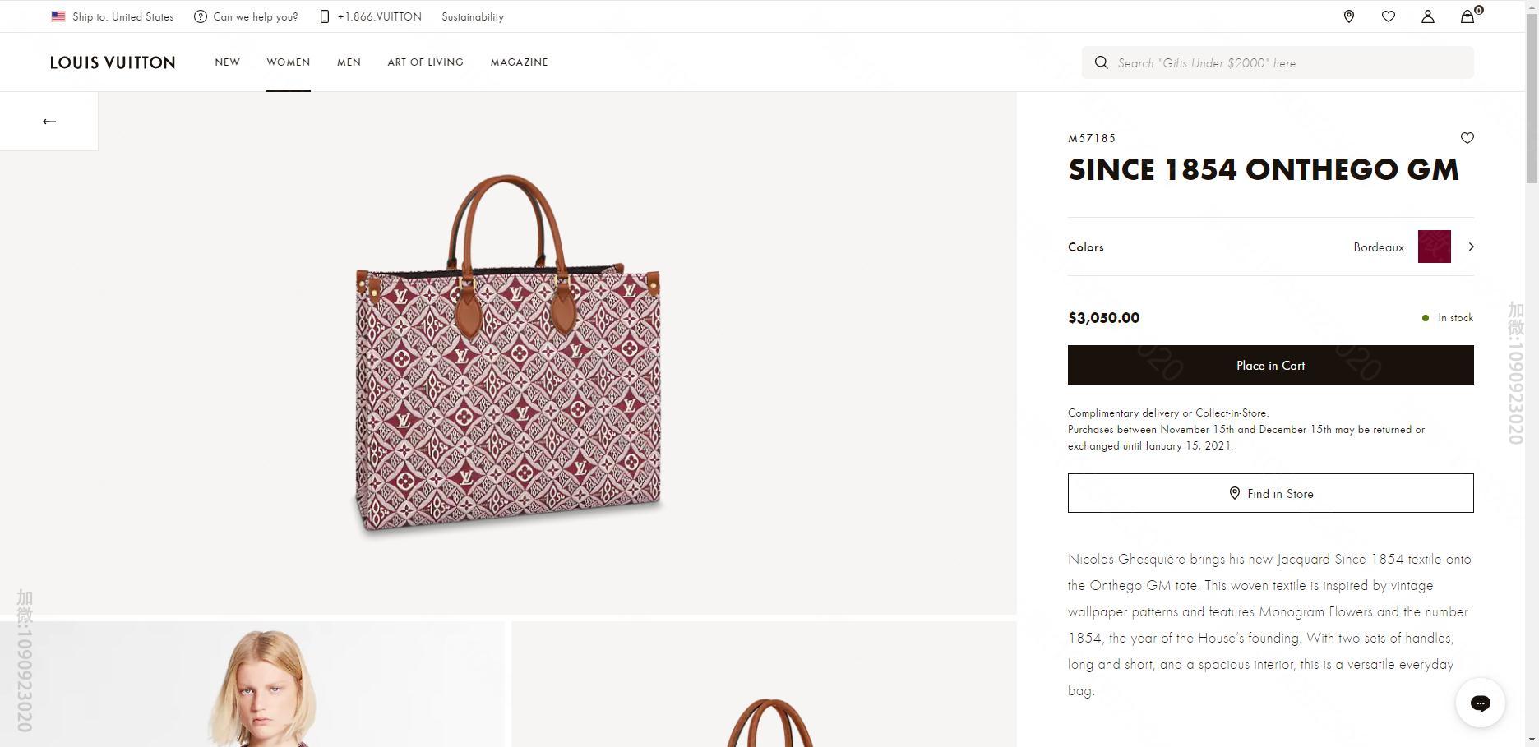Click the search magnifier icon

coord(1101,62)
